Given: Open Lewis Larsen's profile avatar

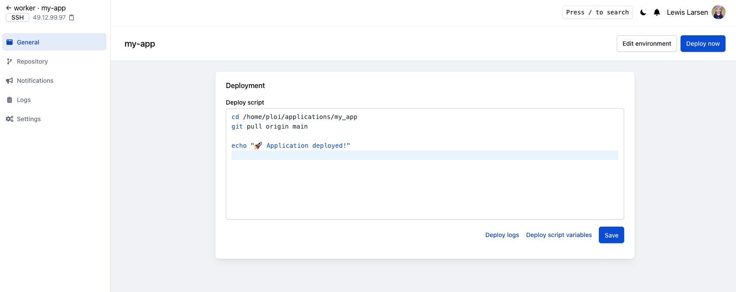Looking at the screenshot, I should (x=719, y=12).
